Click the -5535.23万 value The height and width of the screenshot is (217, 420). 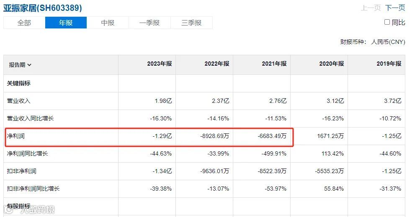(329, 171)
